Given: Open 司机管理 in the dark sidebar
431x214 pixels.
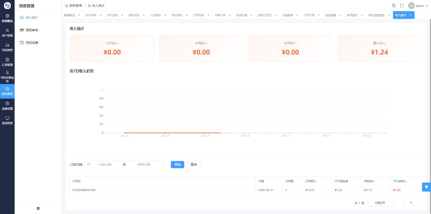Looking at the screenshot, I should (7, 47).
